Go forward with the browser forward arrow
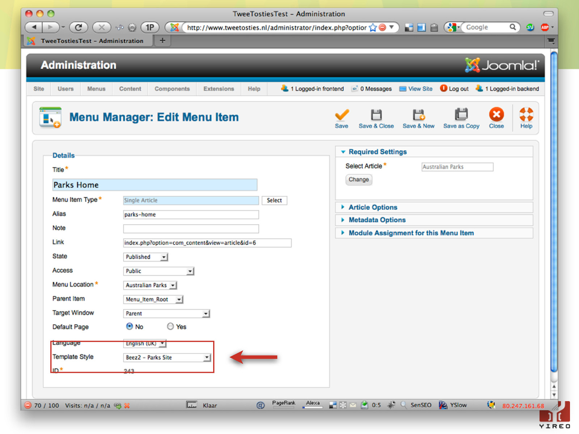 [x=51, y=27]
